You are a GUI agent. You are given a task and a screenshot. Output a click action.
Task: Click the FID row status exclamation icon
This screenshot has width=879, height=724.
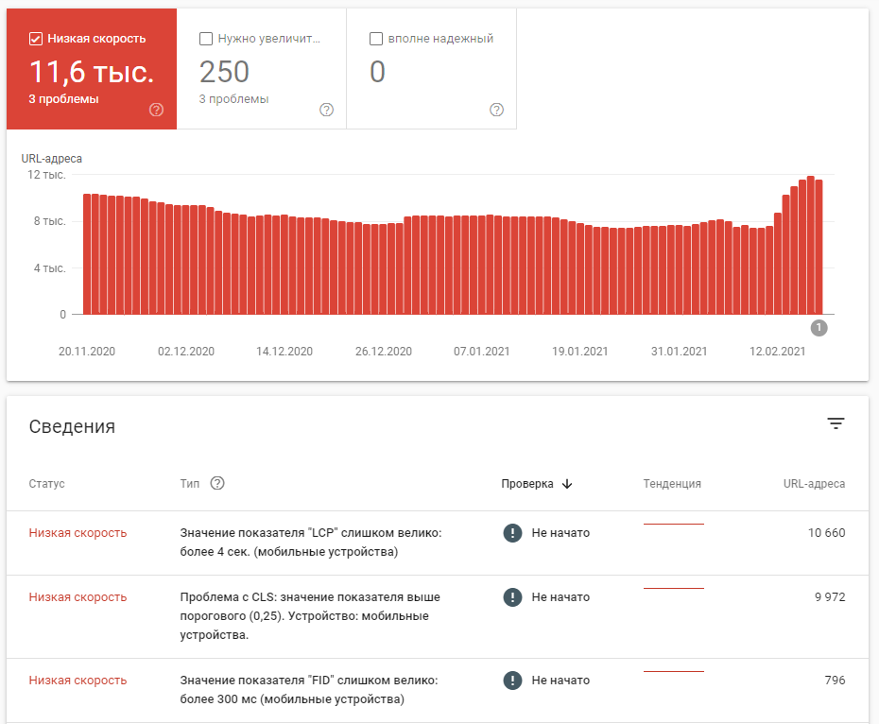(x=512, y=681)
